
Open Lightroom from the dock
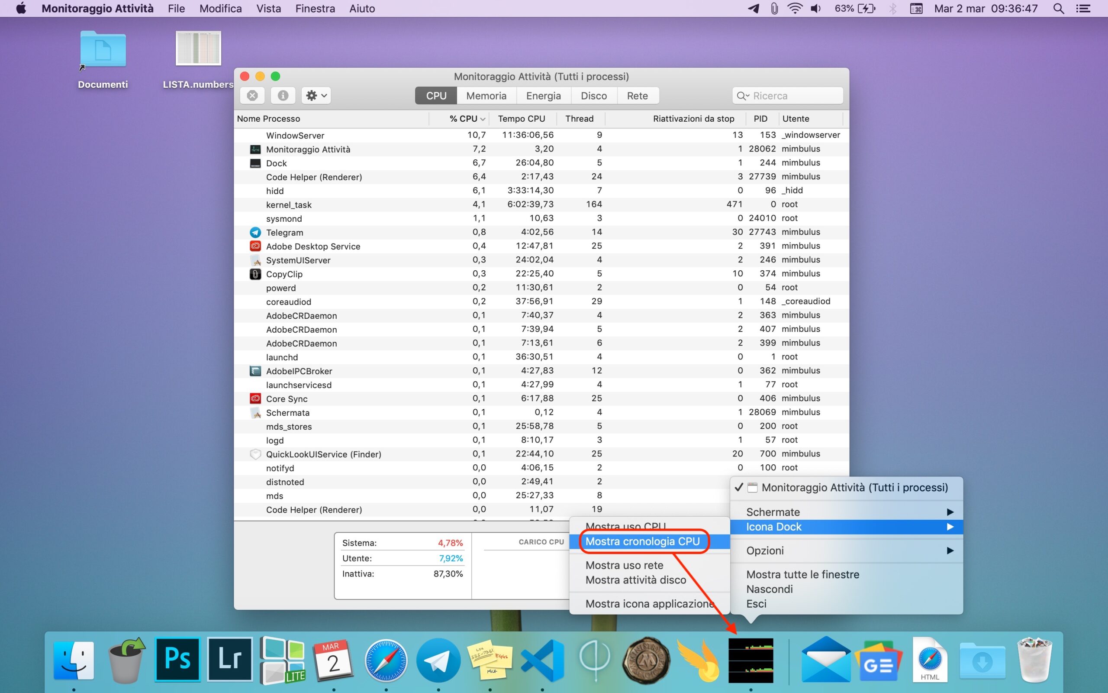tap(230, 660)
